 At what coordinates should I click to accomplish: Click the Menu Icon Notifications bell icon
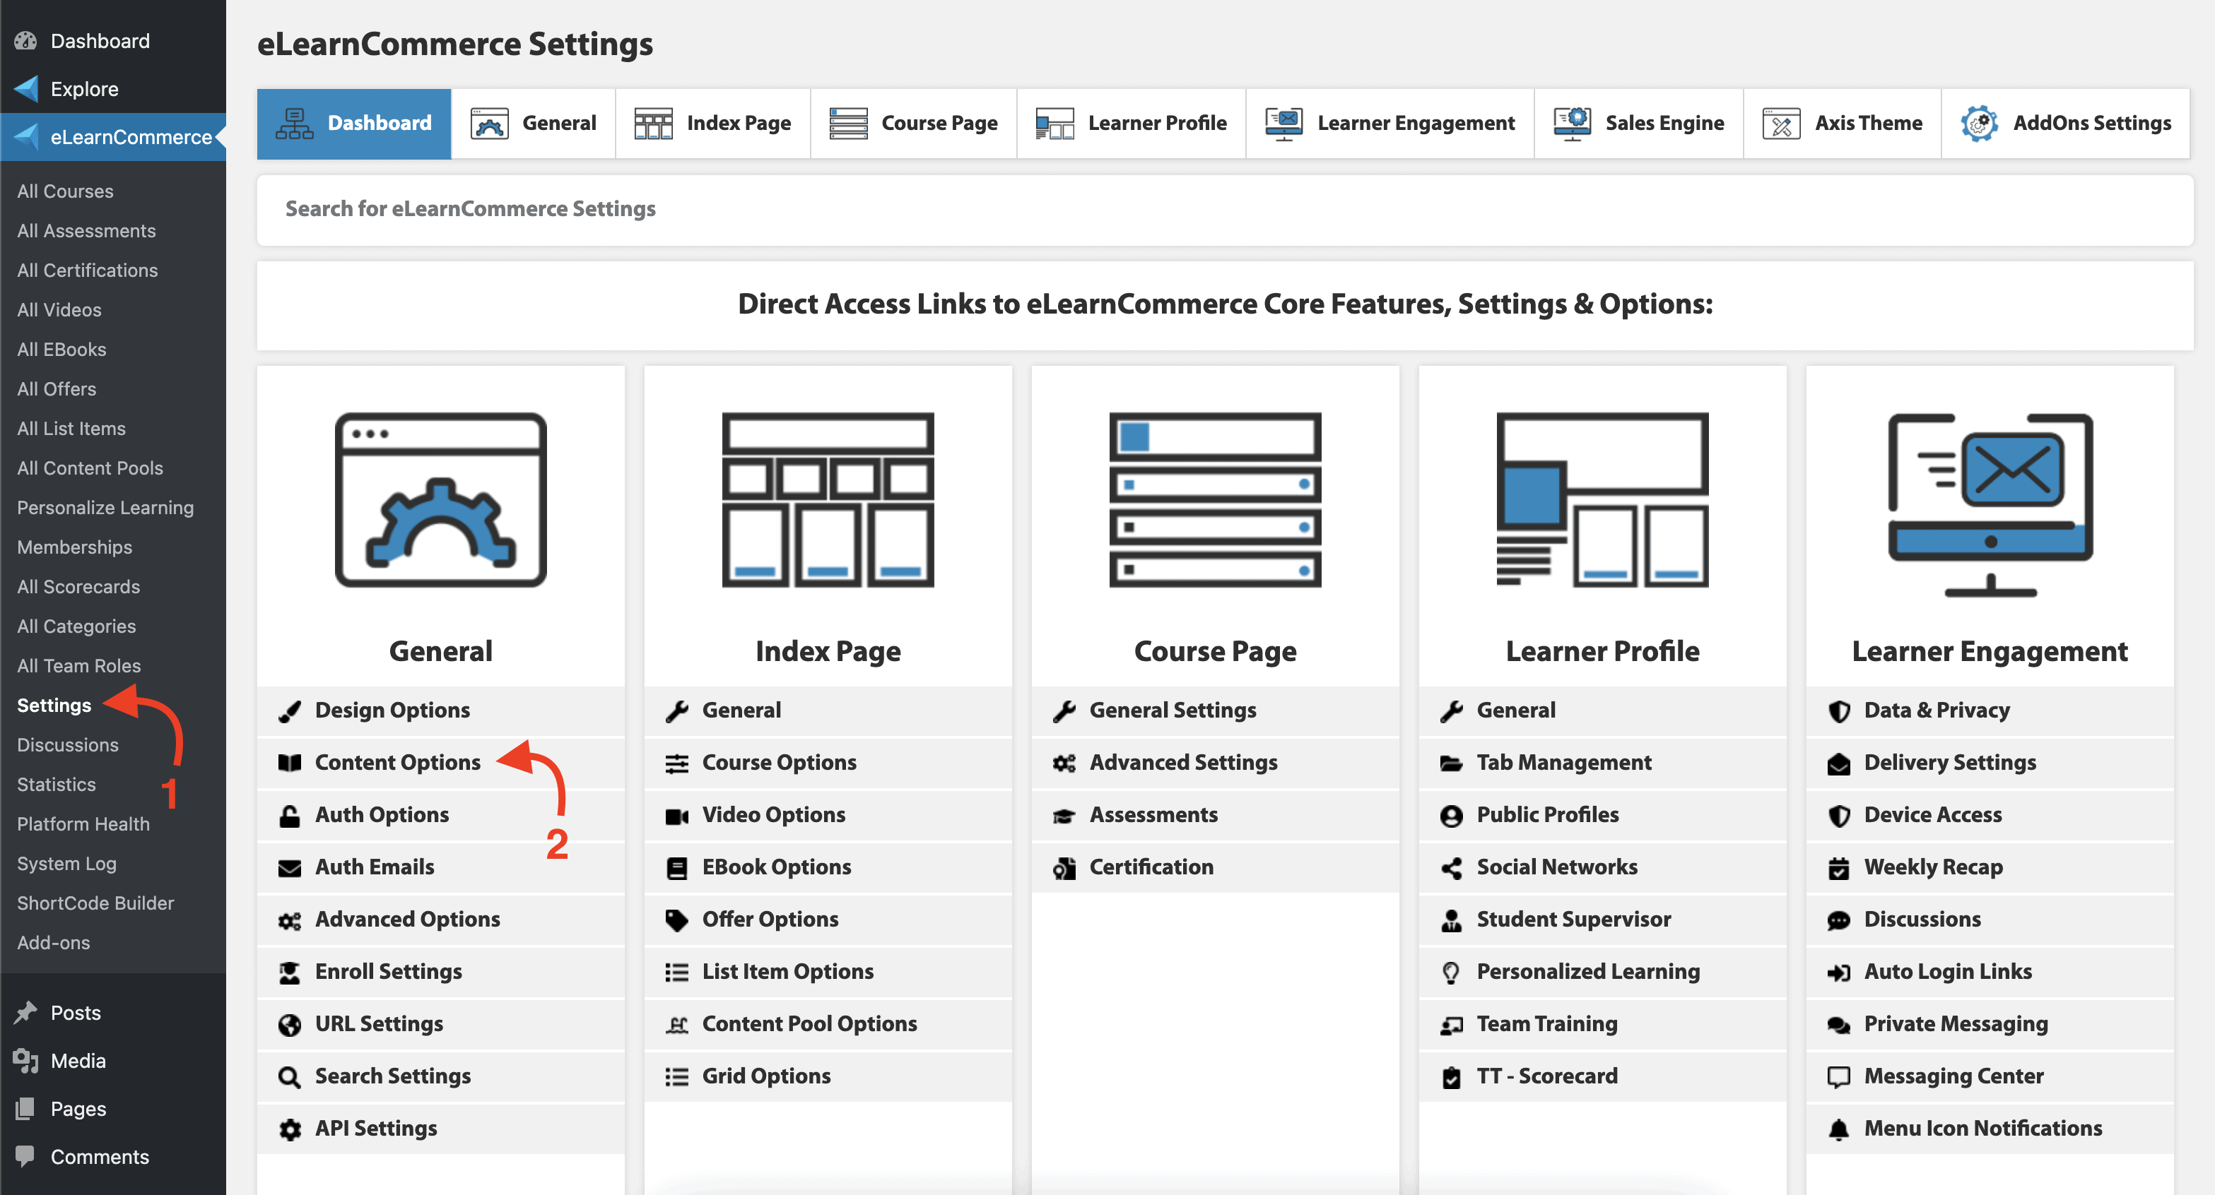coord(1838,1130)
